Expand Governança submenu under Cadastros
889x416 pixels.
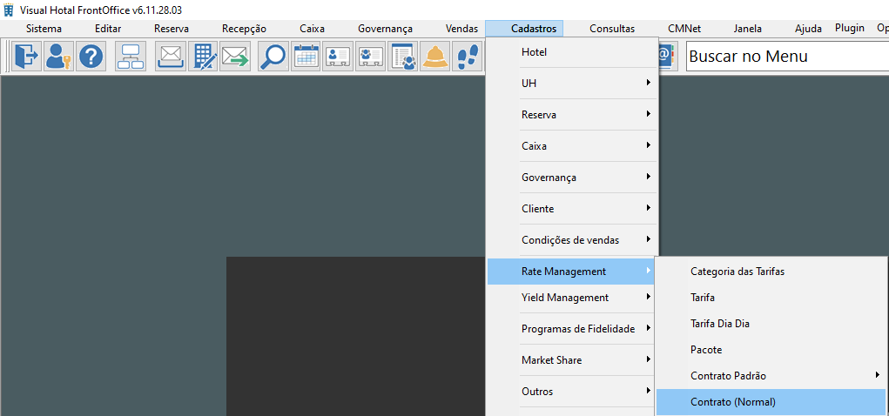coord(572,178)
